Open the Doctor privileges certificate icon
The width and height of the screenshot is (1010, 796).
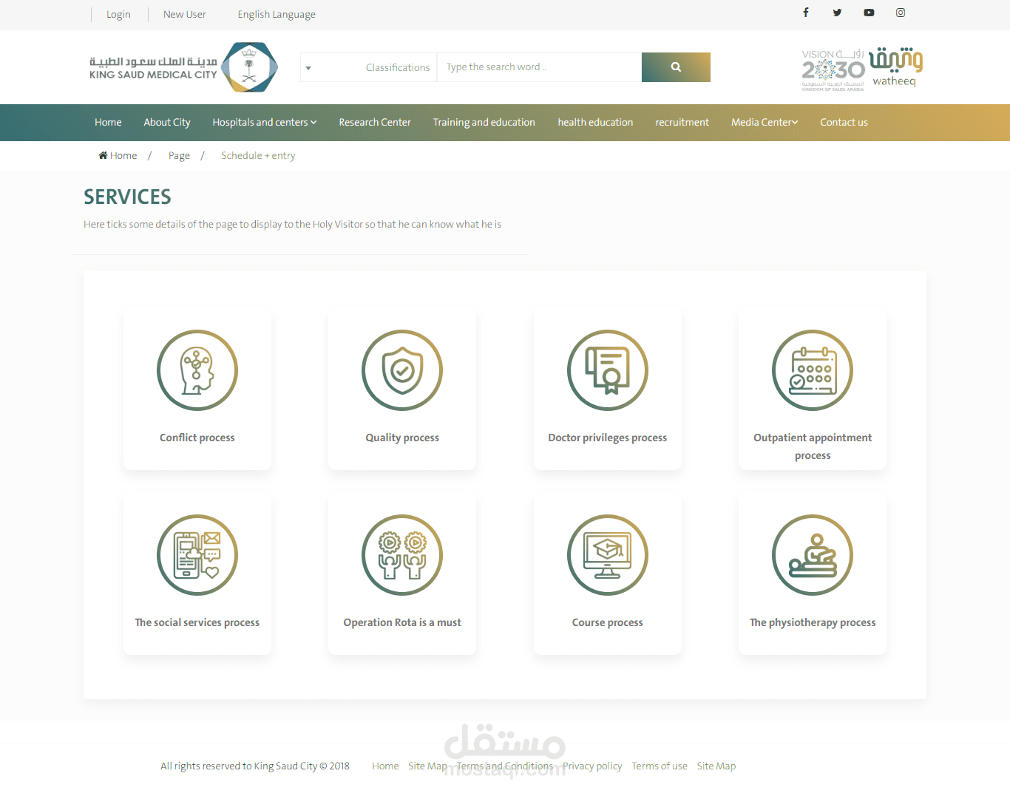click(608, 370)
